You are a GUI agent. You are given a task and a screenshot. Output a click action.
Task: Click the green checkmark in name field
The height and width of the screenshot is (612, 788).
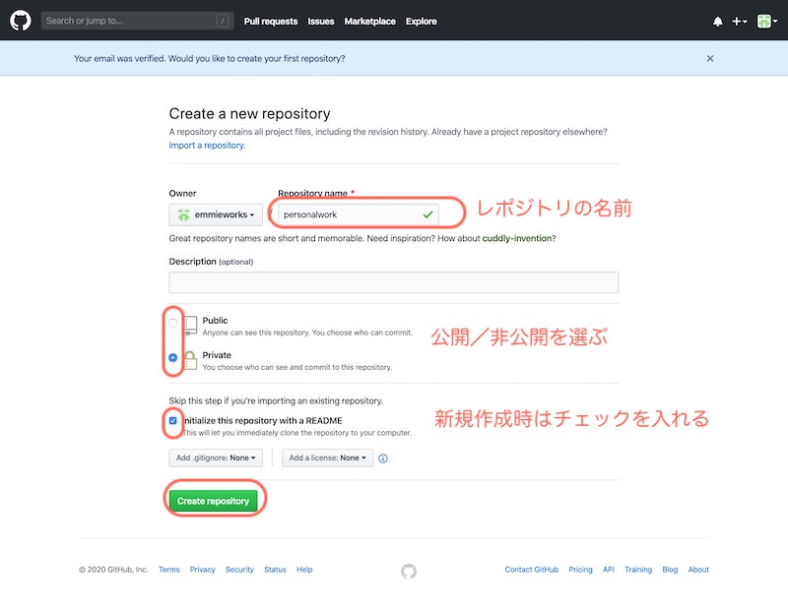427,214
